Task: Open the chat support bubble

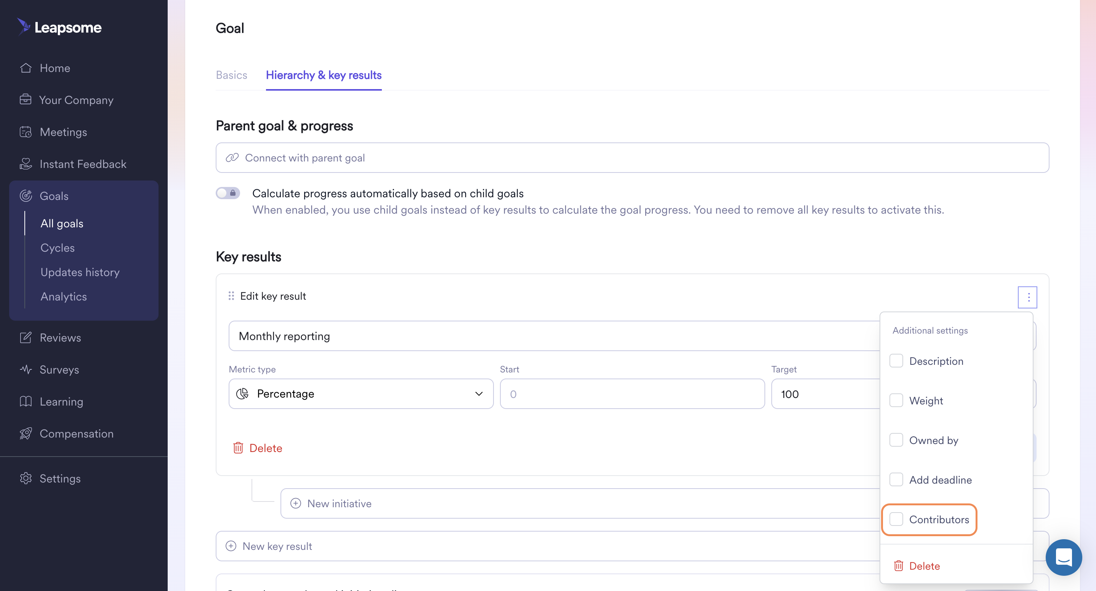Action: 1063,557
